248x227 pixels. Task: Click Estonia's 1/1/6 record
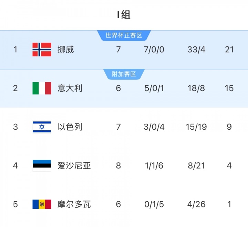(154, 165)
